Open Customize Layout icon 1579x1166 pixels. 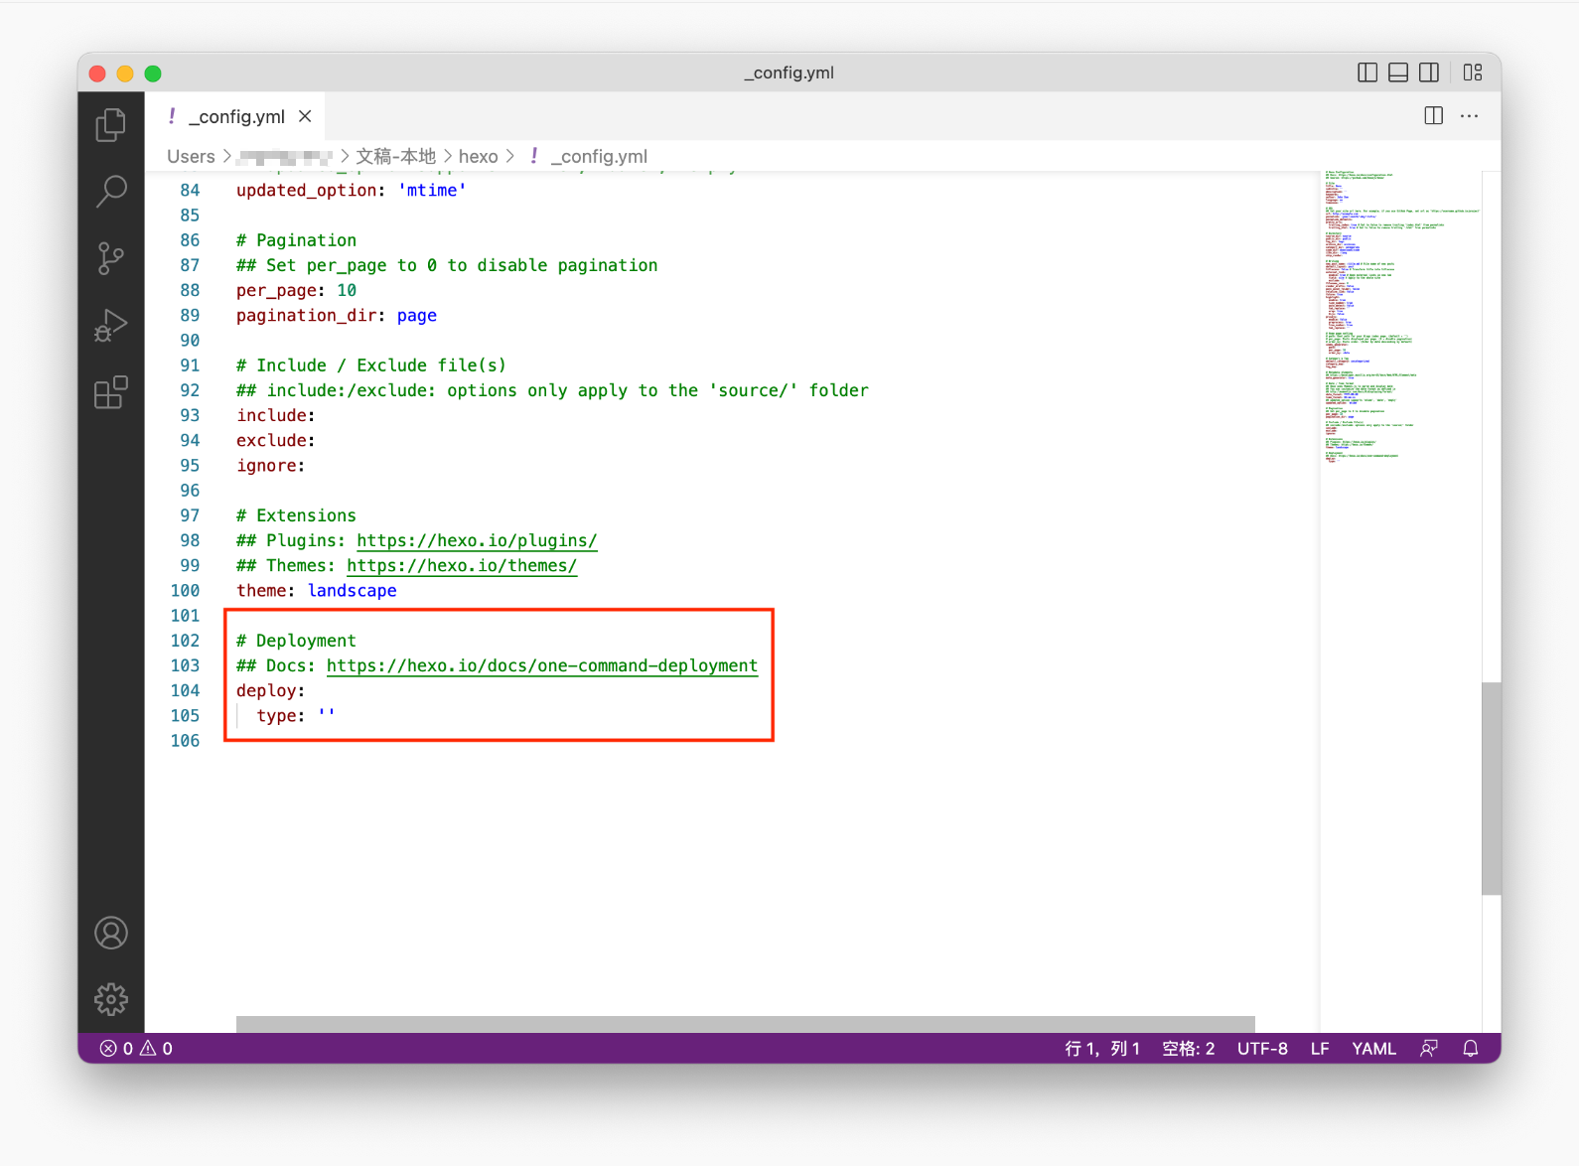[1473, 73]
